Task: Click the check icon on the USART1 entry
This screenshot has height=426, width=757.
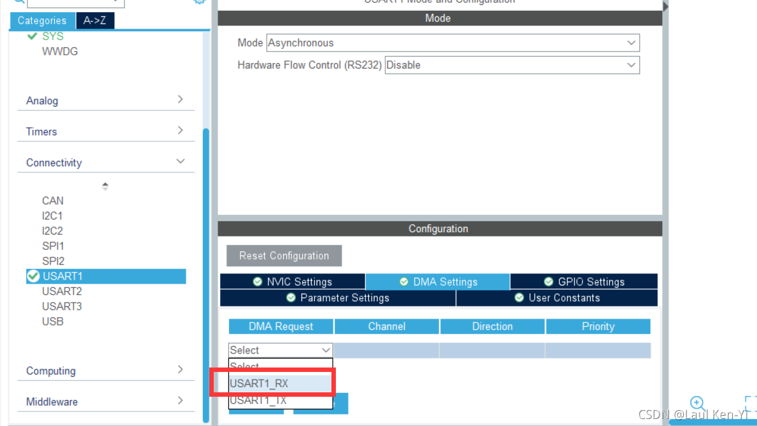Action: click(33, 275)
